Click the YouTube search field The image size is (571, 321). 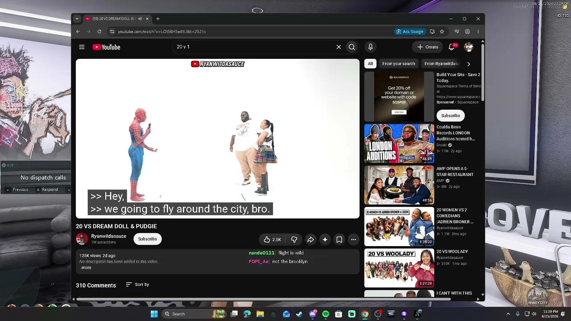(x=254, y=47)
